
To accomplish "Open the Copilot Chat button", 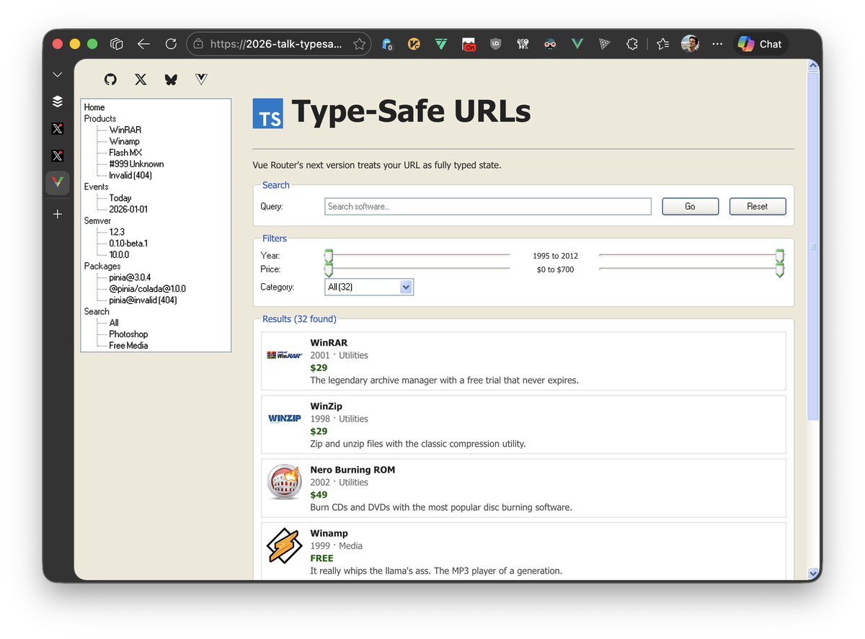I will (760, 44).
